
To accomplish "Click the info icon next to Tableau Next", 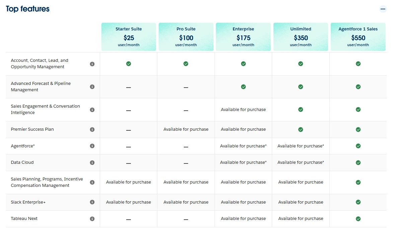I will tap(92, 218).
